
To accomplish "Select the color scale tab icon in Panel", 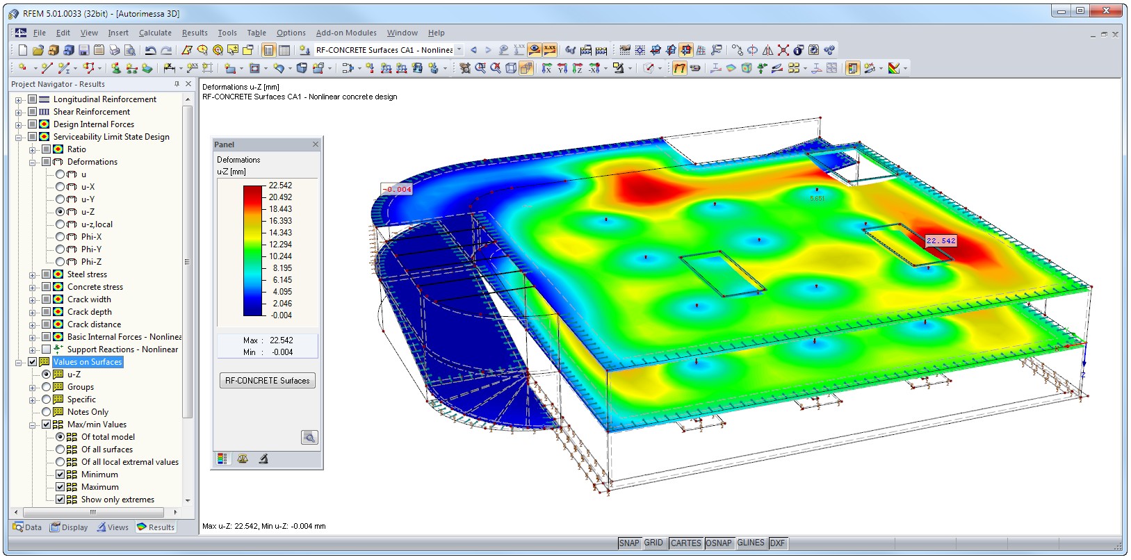I will click(x=222, y=459).
